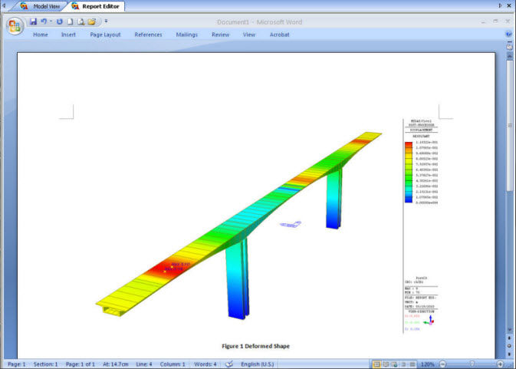Screen dimensions: 516x369
Task: Click the proofing errors status icon
Action: (228, 364)
